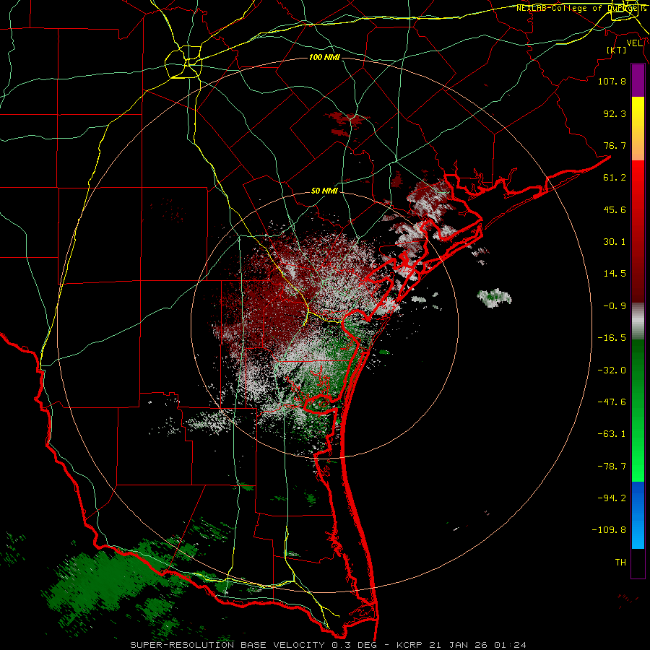Click the 92.3 velocity scale value

click(615, 113)
